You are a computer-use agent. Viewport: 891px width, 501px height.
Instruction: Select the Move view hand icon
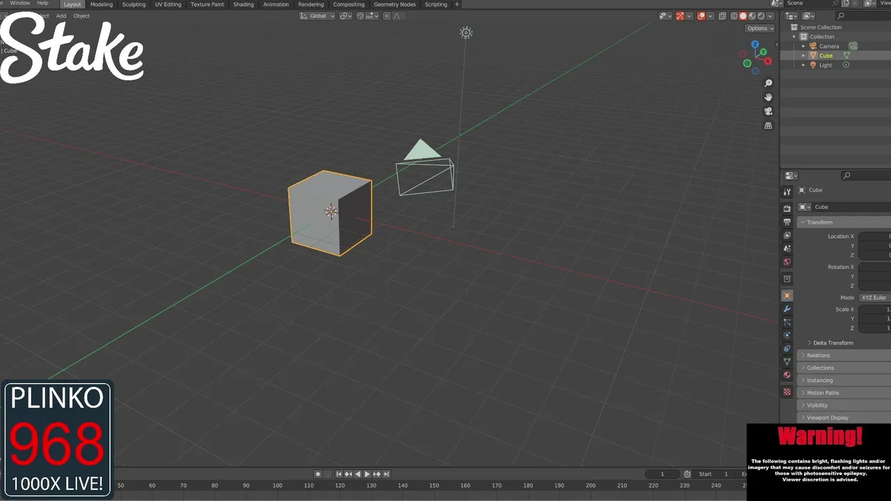click(x=768, y=97)
